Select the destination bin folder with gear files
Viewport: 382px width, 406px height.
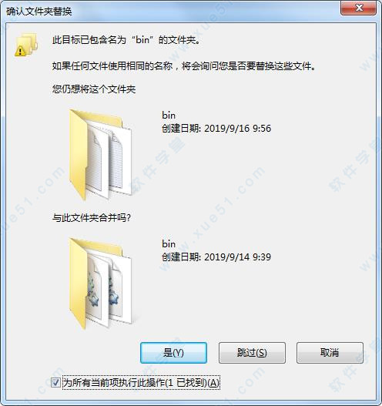point(100,284)
